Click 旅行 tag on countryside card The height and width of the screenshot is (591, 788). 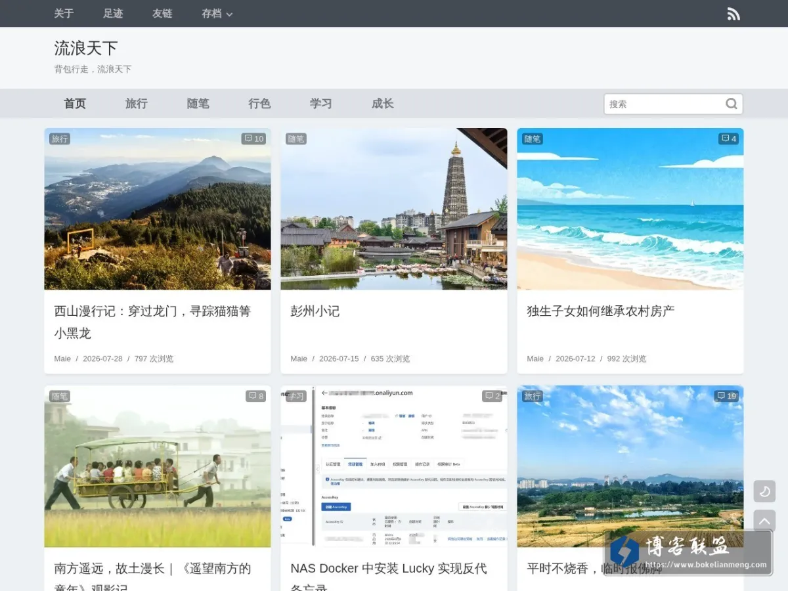(x=533, y=396)
